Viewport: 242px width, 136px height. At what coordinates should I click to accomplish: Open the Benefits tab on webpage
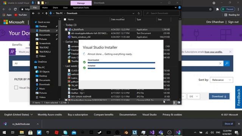tap(17, 45)
